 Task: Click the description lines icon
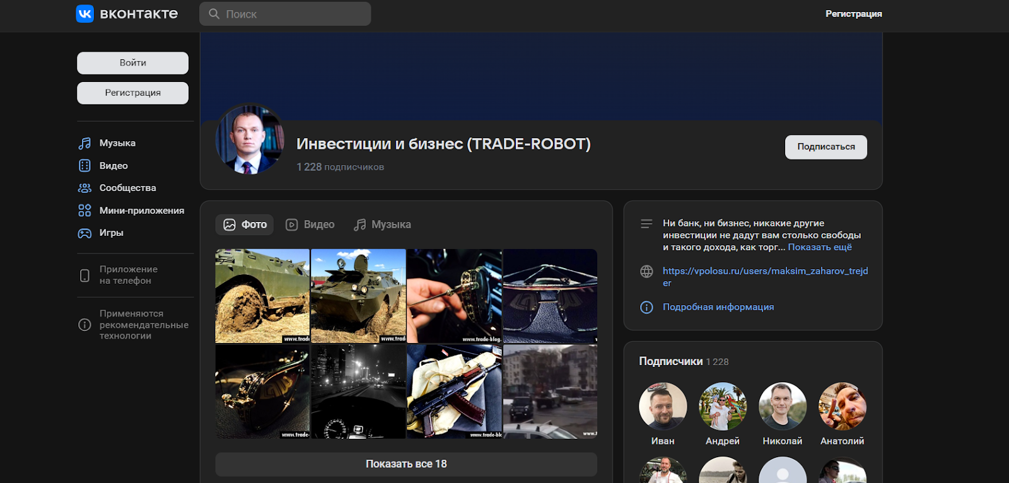pyautogui.click(x=646, y=224)
